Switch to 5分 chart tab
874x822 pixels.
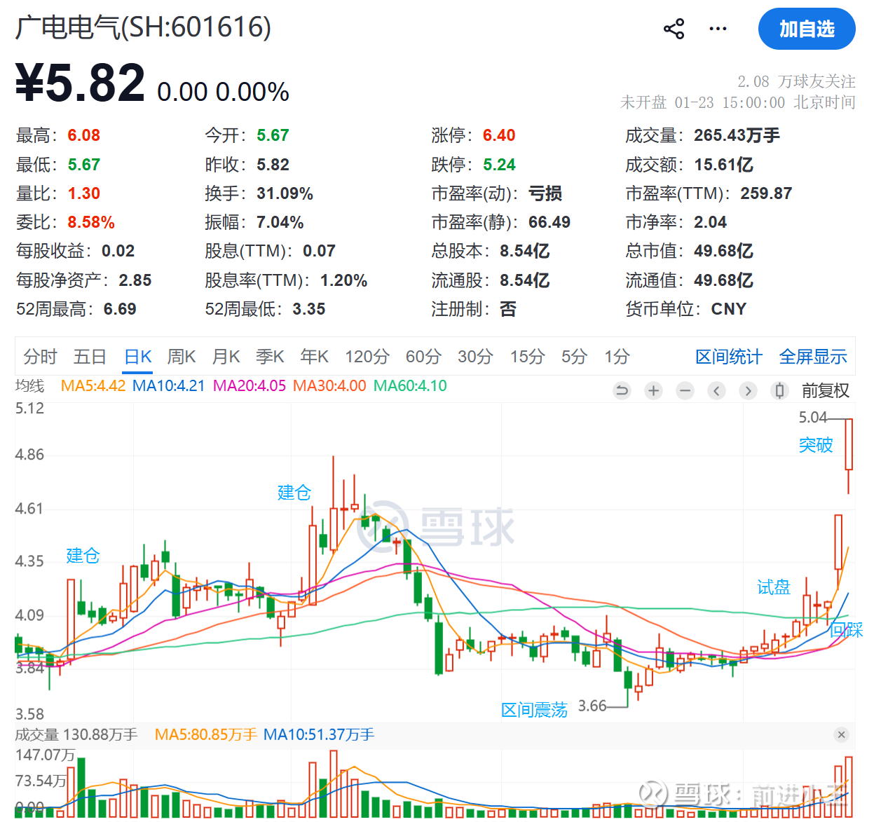coord(574,357)
